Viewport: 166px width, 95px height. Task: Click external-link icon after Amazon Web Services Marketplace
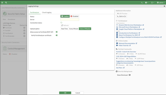[x=143, y=25]
